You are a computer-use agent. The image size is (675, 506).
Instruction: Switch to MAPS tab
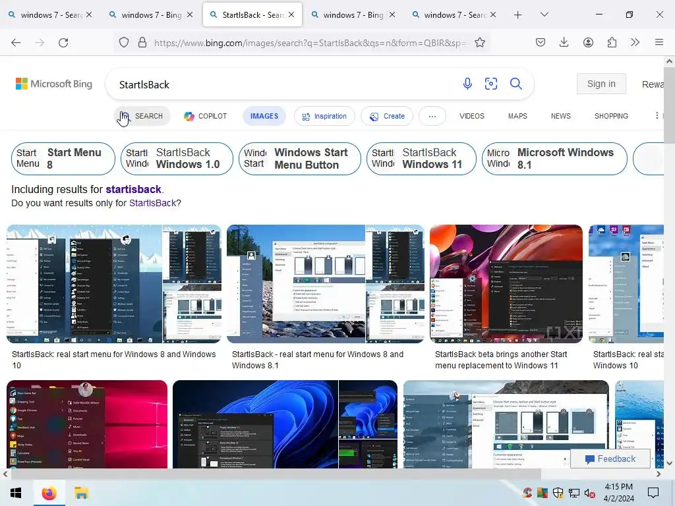pyautogui.click(x=517, y=116)
